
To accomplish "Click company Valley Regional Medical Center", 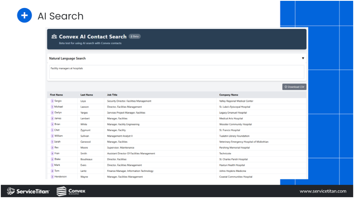I will pyautogui.click(x=236, y=101).
